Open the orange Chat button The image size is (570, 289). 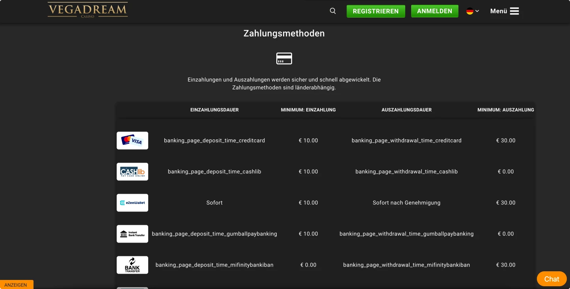[x=551, y=279]
